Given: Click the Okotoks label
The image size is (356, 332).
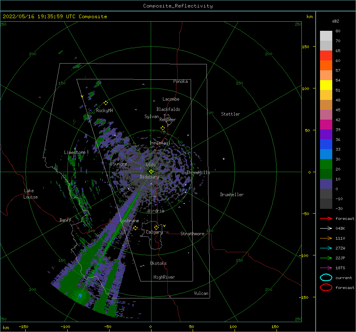Looking at the screenshot, I should [159, 263].
